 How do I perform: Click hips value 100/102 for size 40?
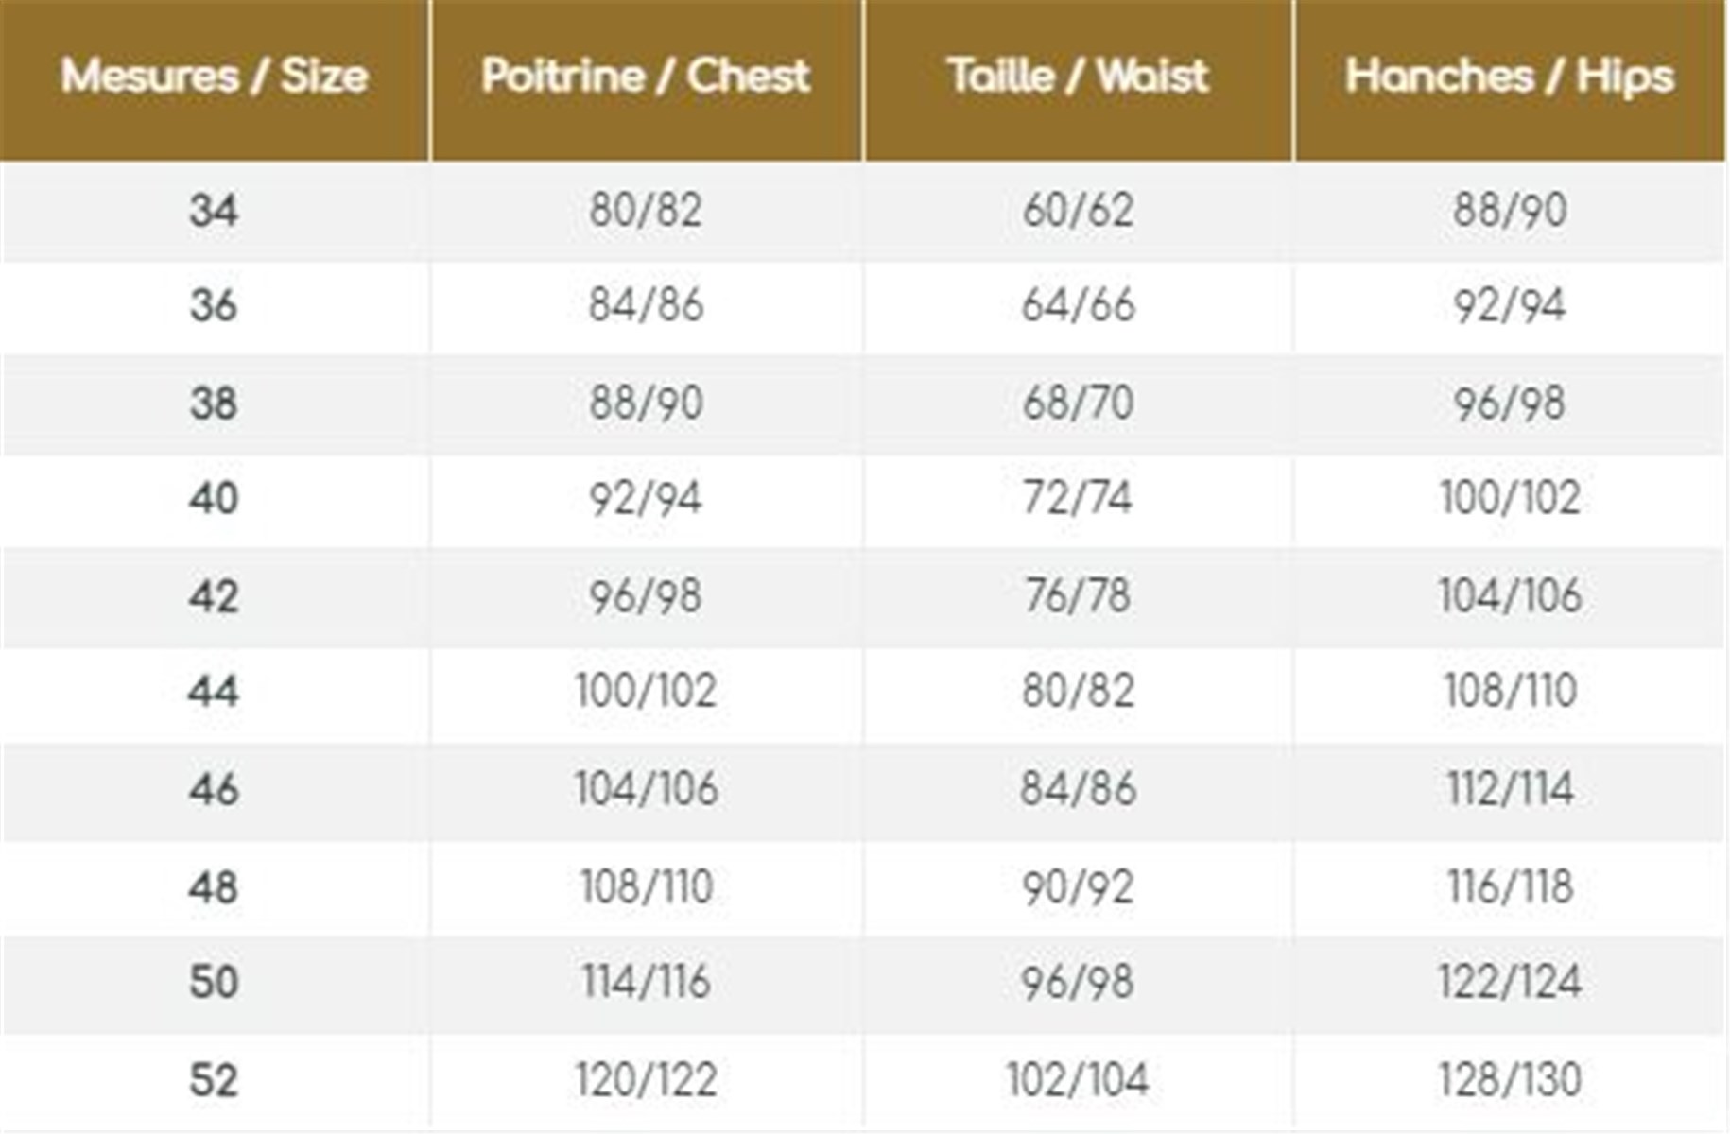point(1510,498)
